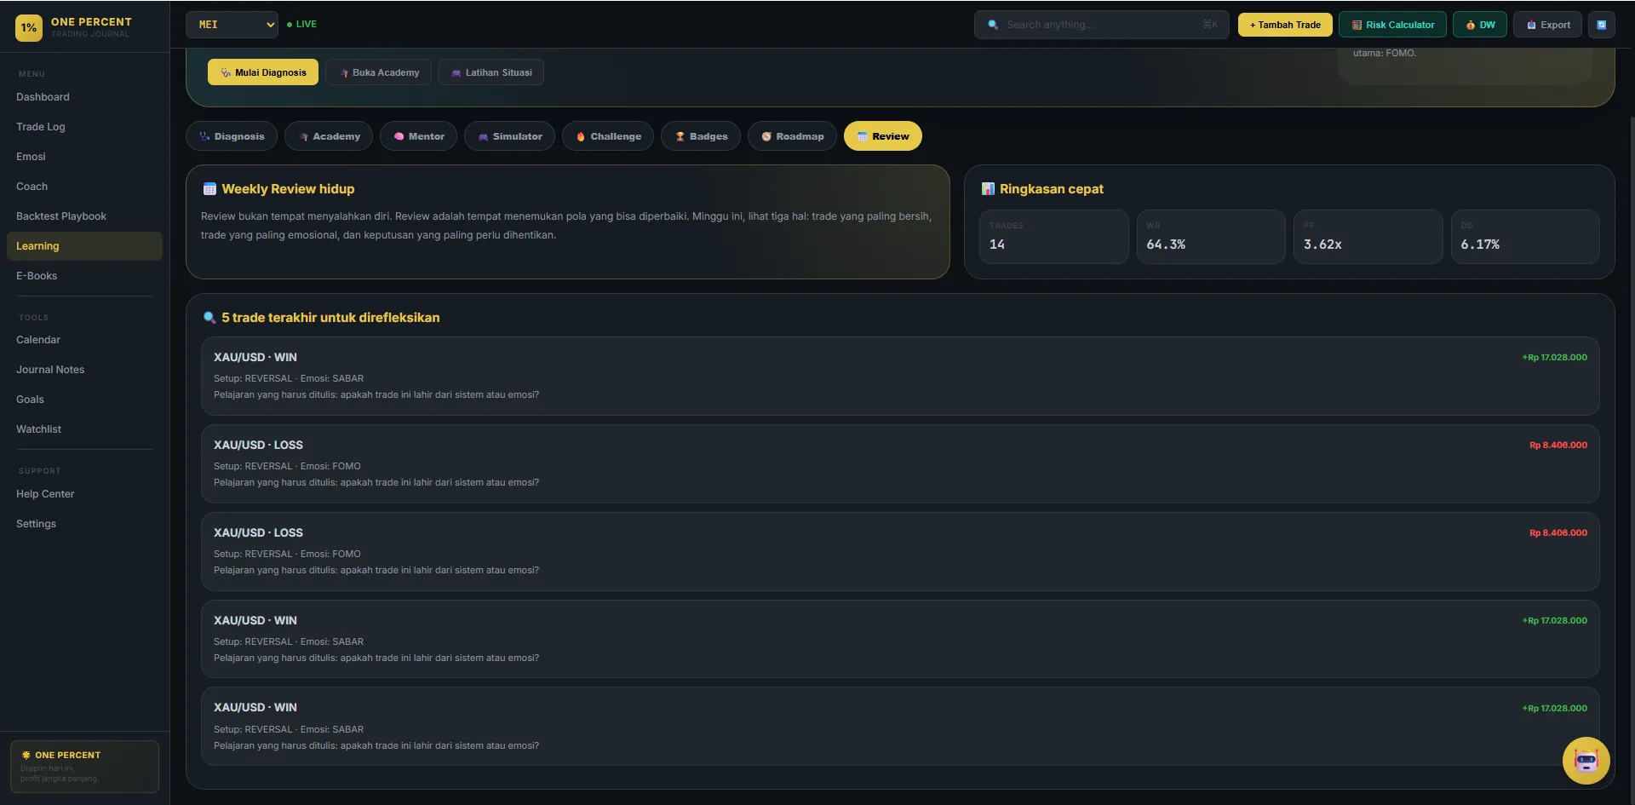Click the sun icon in One Percent footer card
This screenshot has width=1635, height=805.
[26, 755]
